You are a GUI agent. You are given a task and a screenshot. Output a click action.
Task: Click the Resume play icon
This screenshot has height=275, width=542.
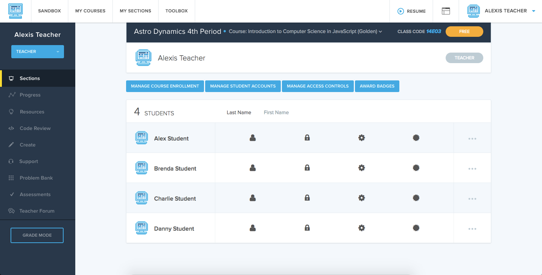tap(400, 11)
